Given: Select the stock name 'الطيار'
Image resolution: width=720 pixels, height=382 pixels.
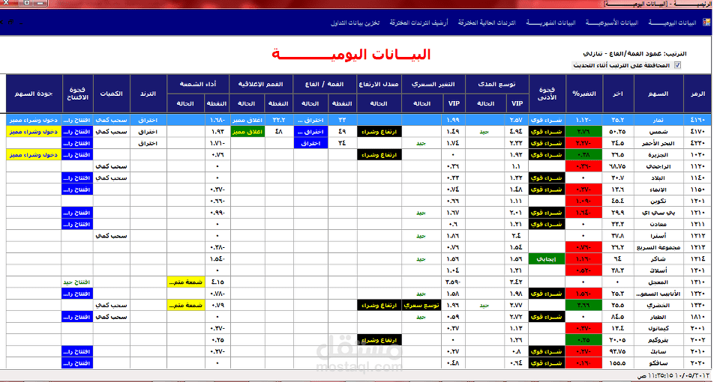Looking at the screenshot, I should [658, 317].
